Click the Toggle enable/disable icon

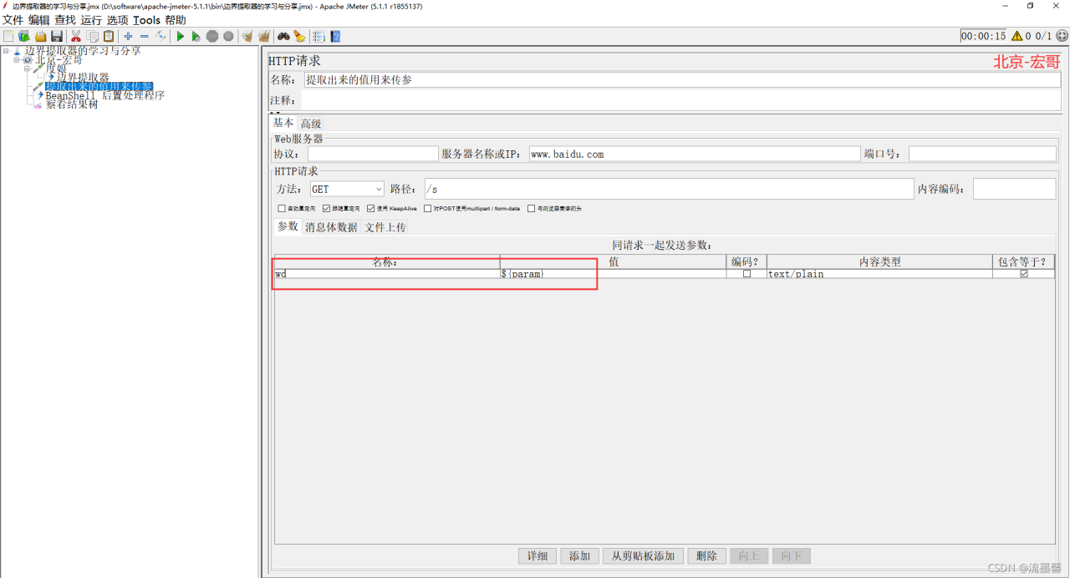[x=160, y=36]
